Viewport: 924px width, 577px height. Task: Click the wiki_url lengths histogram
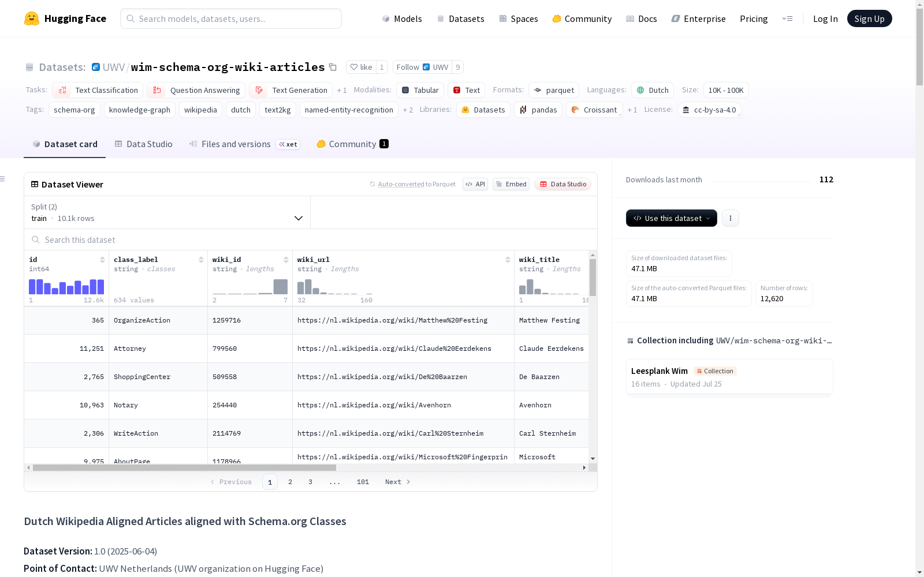(335, 287)
